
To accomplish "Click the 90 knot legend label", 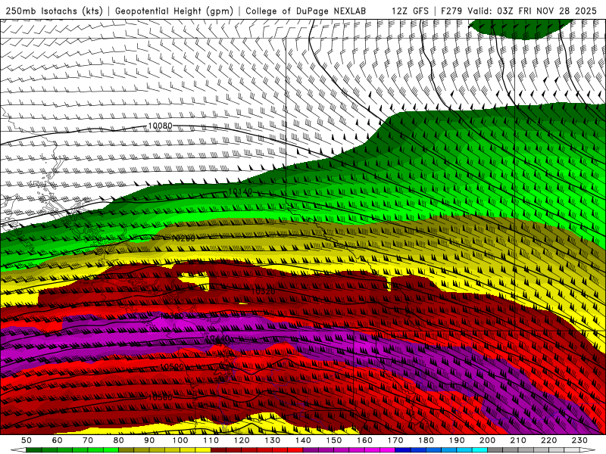I will pyautogui.click(x=149, y=440).
